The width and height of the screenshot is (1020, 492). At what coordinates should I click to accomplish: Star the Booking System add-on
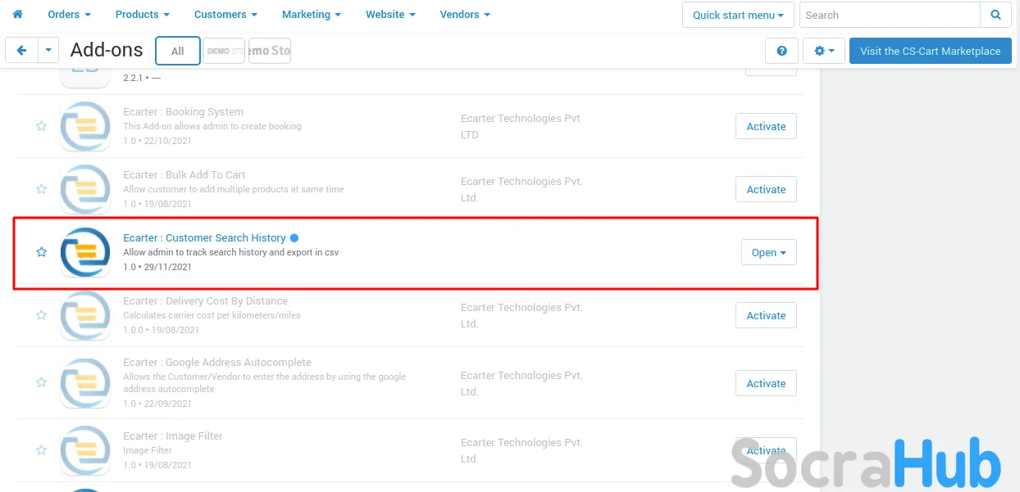41,126
